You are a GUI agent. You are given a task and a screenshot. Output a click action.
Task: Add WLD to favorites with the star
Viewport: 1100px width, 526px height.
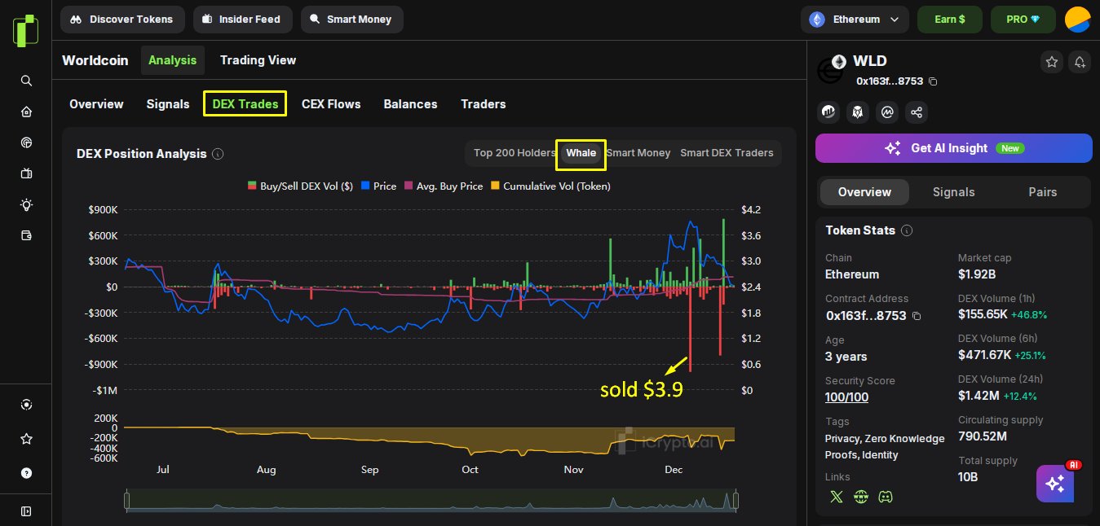point(1052,62)
